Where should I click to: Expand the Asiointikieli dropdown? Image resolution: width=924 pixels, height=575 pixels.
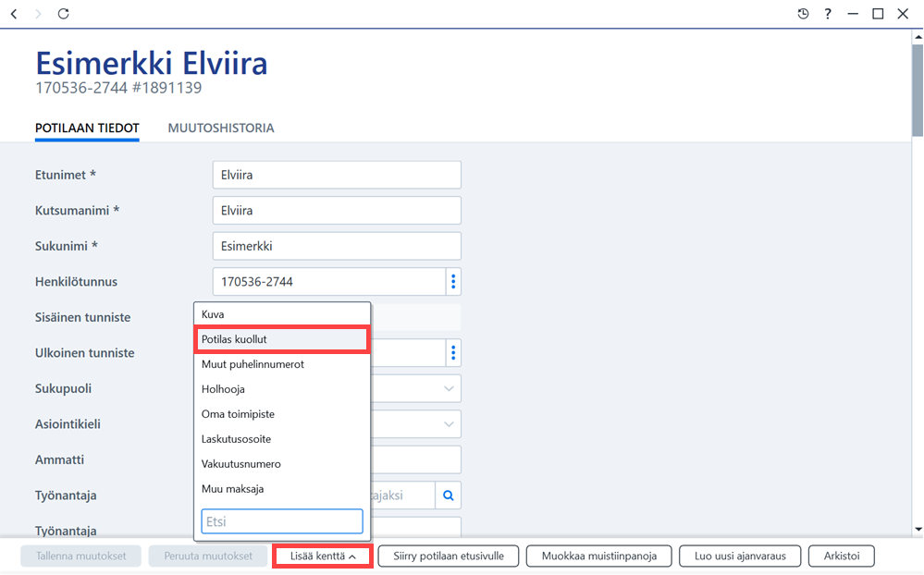pyautogui.click(x=449, y=424)
